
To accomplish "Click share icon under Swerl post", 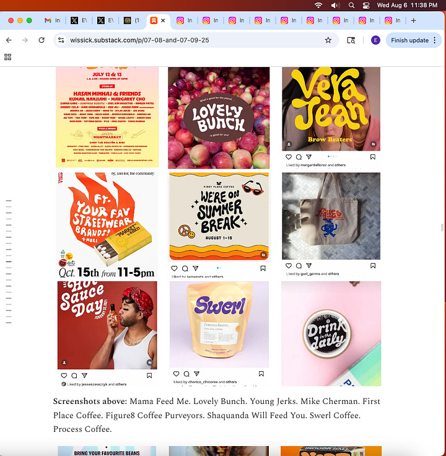I will click(x=196, y=374).
